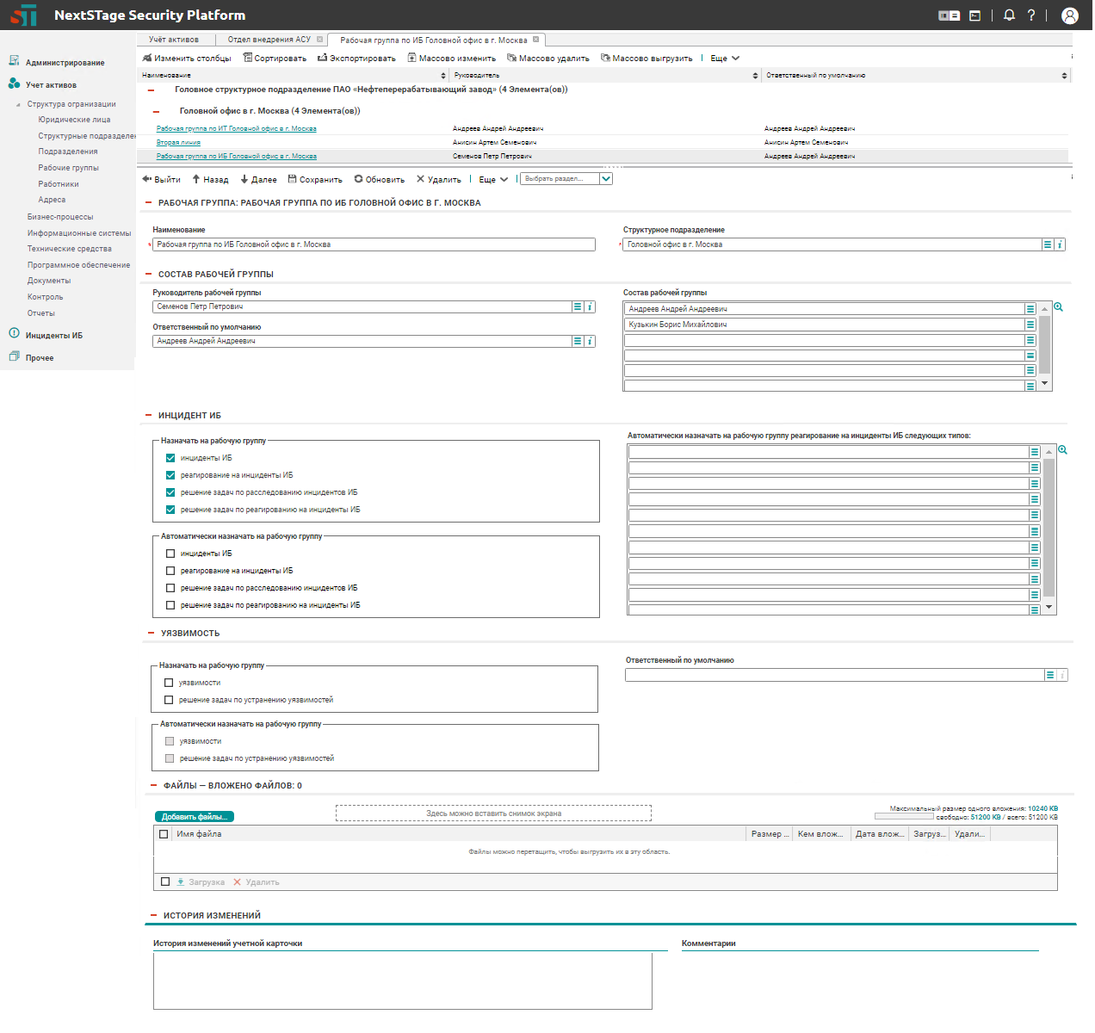Expand the 'Еще' menu in top toolbar
This screenshot has width=1095, height=1033.
(725, 59)
